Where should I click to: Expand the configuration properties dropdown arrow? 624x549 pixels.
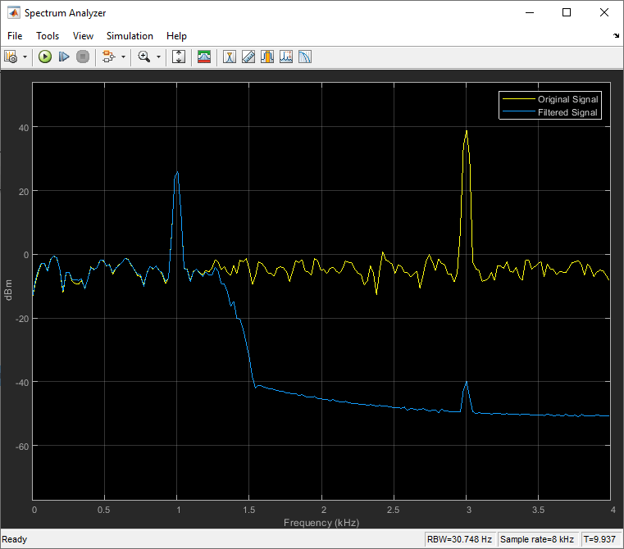tap(25, 57)
